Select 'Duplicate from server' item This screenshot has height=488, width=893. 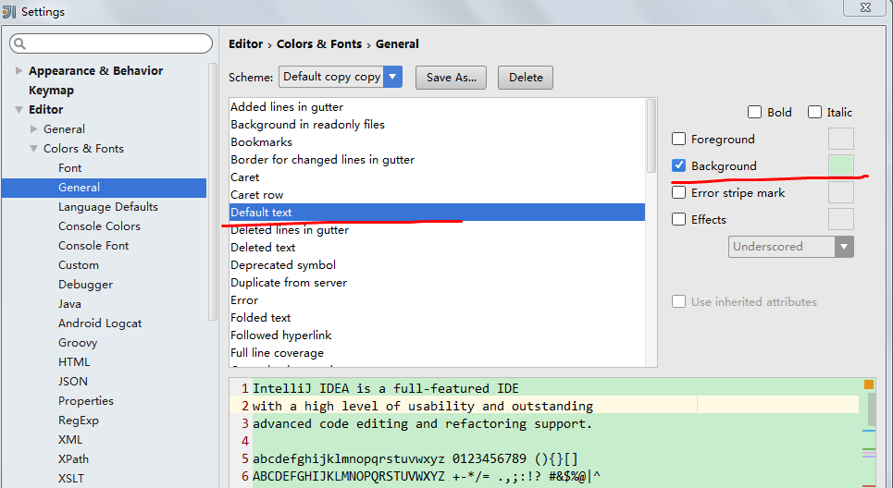pyautogui.click(x=437, y=283)
